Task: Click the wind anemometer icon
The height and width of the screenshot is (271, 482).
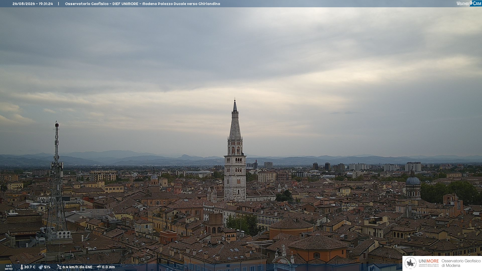Action: tap(59, 267)
